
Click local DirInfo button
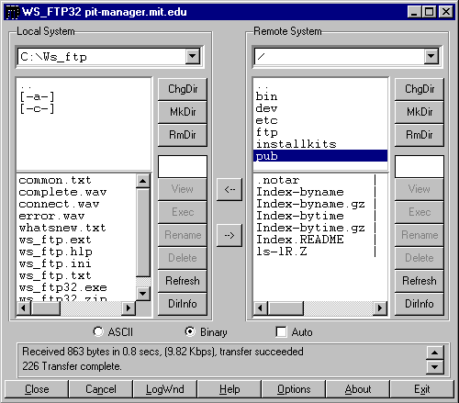click(x=183, y=304)
